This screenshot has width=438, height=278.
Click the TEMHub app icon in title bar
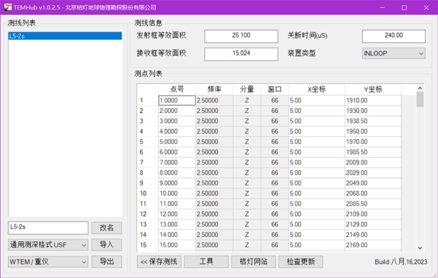[8, 8]
